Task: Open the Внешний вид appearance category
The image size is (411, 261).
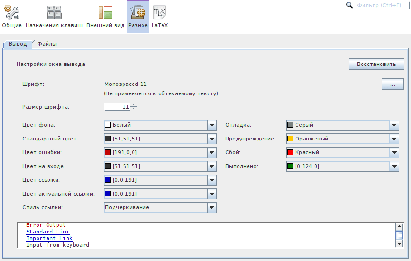Action: (105, 17)
